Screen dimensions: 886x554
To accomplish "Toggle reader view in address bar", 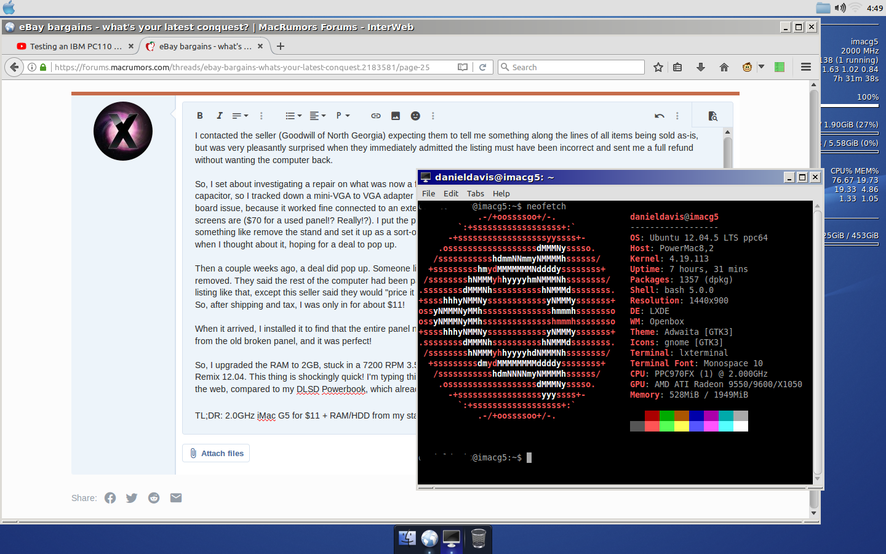I will (x=463, y=67).
